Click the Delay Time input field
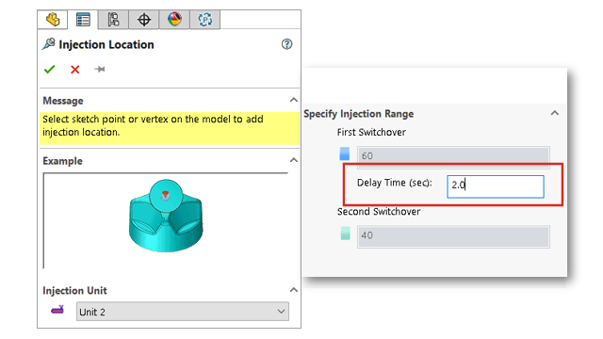 496,186
